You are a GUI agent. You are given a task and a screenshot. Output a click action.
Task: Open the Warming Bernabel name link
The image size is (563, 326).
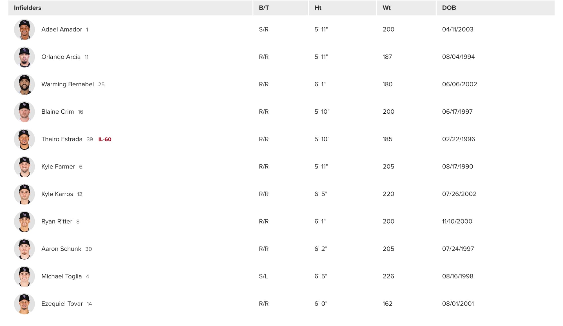pos(68,84)
